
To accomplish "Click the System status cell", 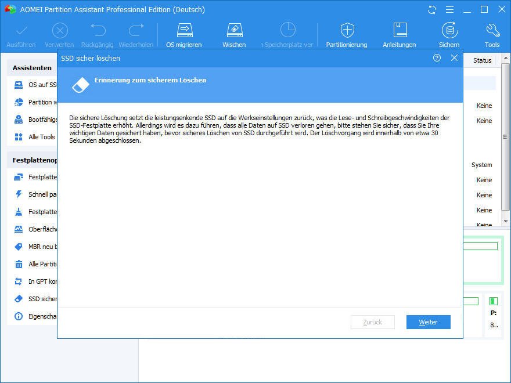I will [481, 165].
